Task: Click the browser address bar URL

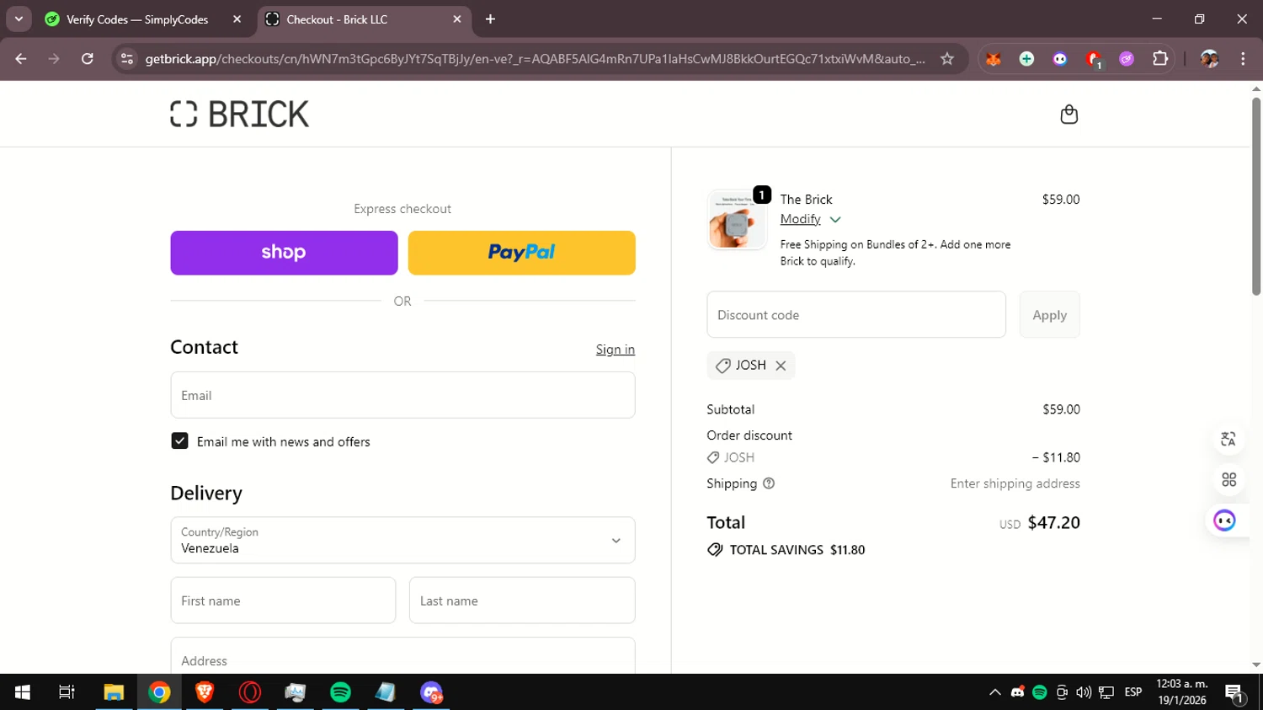Action: point(535,59)
